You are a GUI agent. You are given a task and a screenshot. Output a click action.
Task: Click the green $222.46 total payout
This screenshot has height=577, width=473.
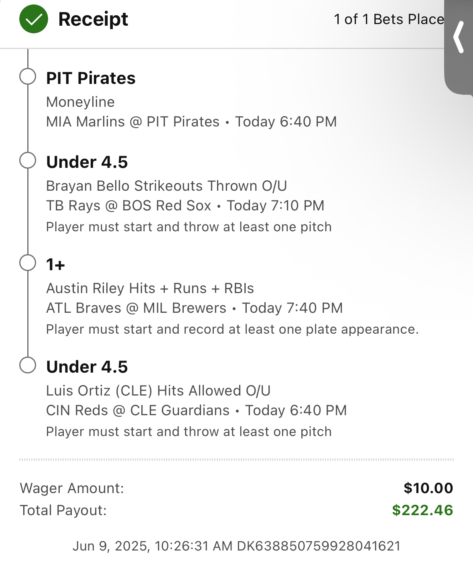422,510
